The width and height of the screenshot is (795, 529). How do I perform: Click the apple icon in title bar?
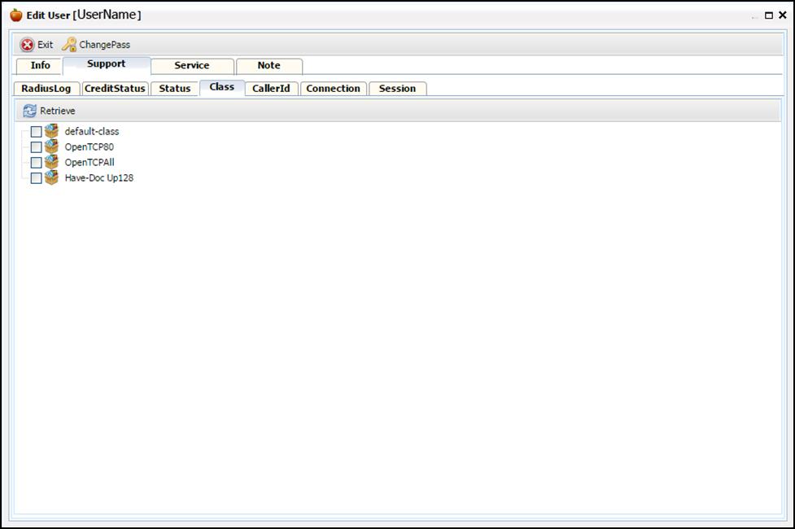tap(16, 15)
